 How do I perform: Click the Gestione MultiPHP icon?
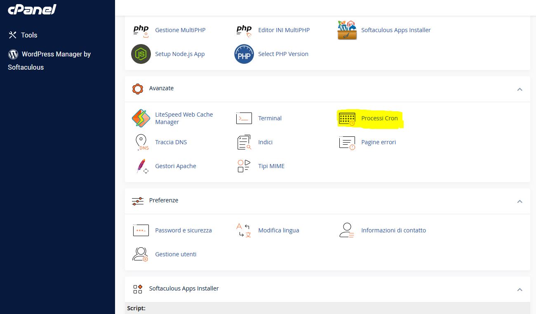141,30
